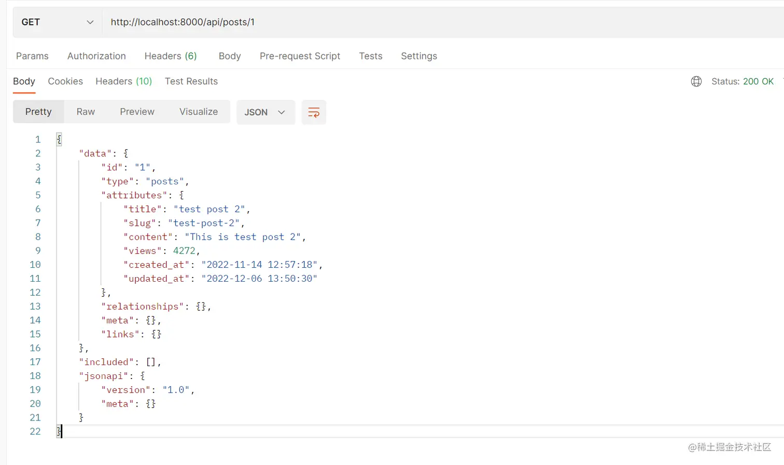
Task: Click the "links" key on line 15
Action: pos(120,335)
